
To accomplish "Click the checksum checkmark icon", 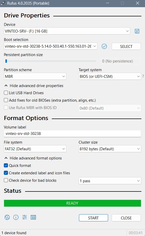I will coord(104,46).
